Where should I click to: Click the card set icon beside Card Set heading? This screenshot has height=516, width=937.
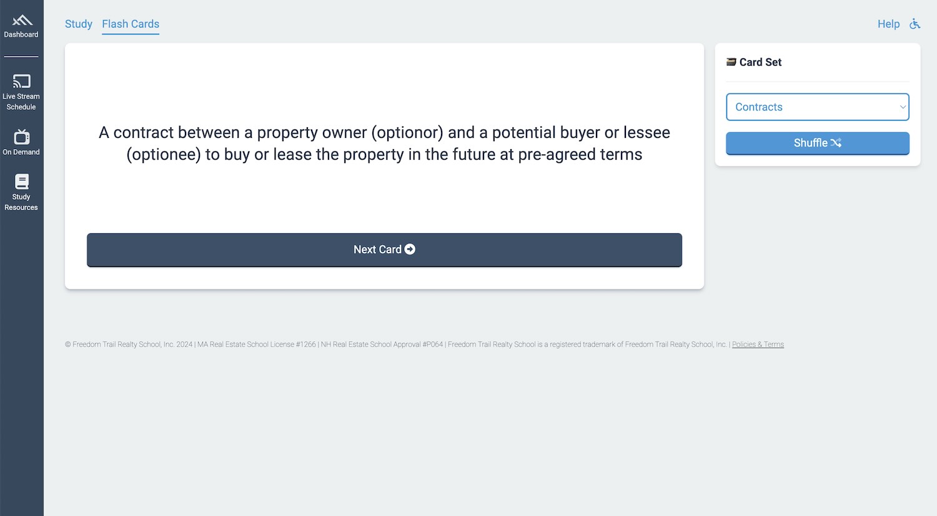[x=731, y=62]
